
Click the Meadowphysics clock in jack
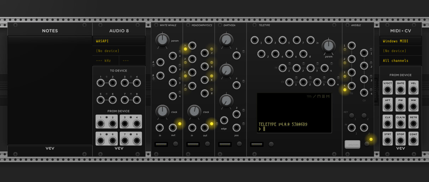192,128
